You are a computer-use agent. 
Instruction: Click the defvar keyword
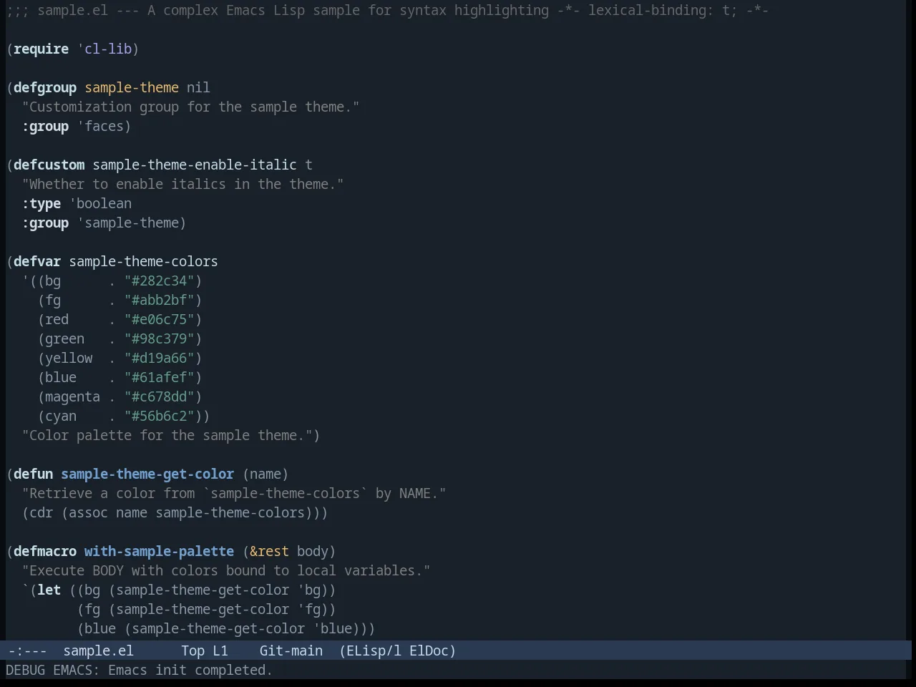click(x=37, y=261)
